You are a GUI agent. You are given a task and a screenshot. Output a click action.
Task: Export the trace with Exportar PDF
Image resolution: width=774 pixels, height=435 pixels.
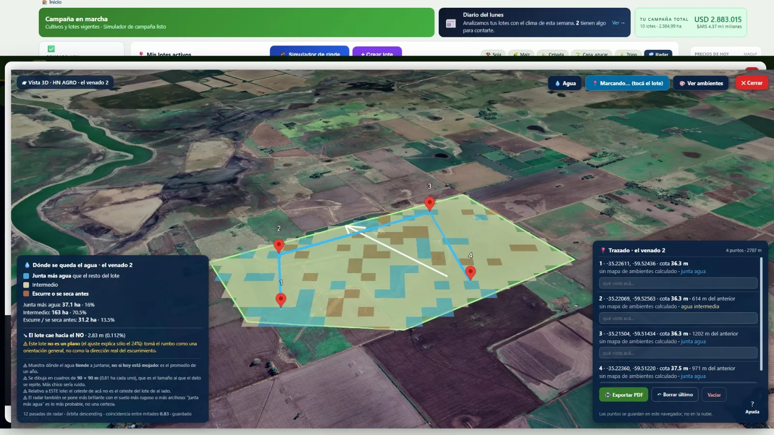[624, 395]
